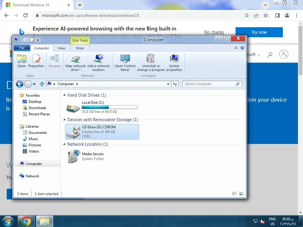Click the Try now Bing button
The height and width of the screenshot is (227, 303).
click(259, 32)
